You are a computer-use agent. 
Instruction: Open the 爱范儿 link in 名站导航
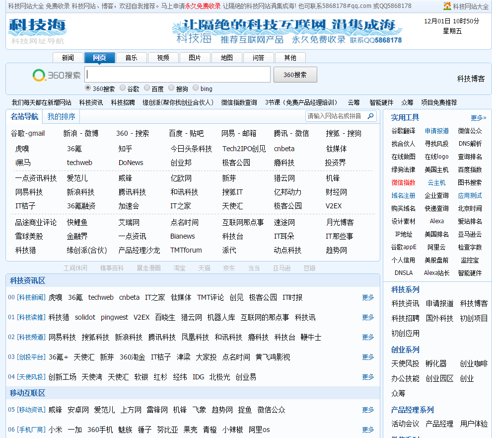77,178
